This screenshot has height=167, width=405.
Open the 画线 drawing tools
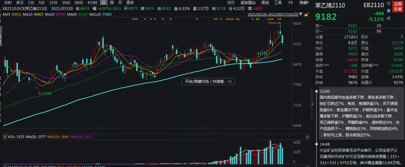point(265,3)
